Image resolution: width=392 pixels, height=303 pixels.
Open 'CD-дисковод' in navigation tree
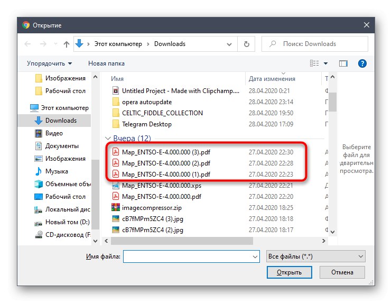[x=62, y=235]
